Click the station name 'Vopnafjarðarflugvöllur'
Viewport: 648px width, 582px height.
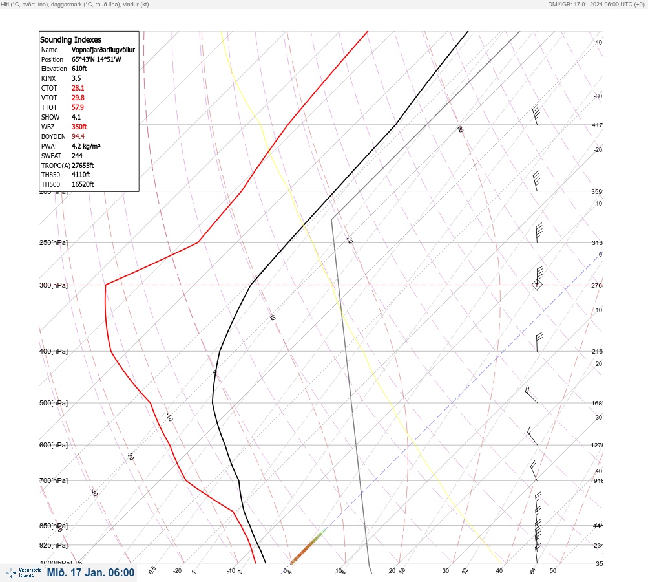(103, 50)
